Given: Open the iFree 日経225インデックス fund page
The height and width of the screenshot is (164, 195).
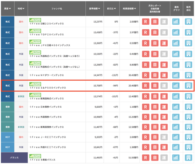Looking at the screenshot, I should (47, 23).
